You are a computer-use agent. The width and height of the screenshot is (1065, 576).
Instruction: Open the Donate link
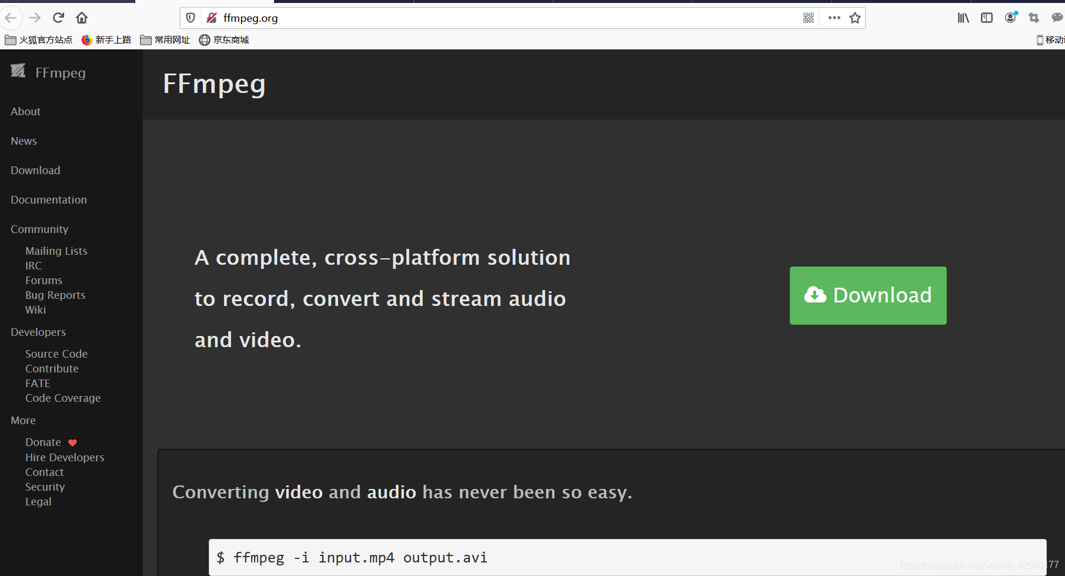43,442
